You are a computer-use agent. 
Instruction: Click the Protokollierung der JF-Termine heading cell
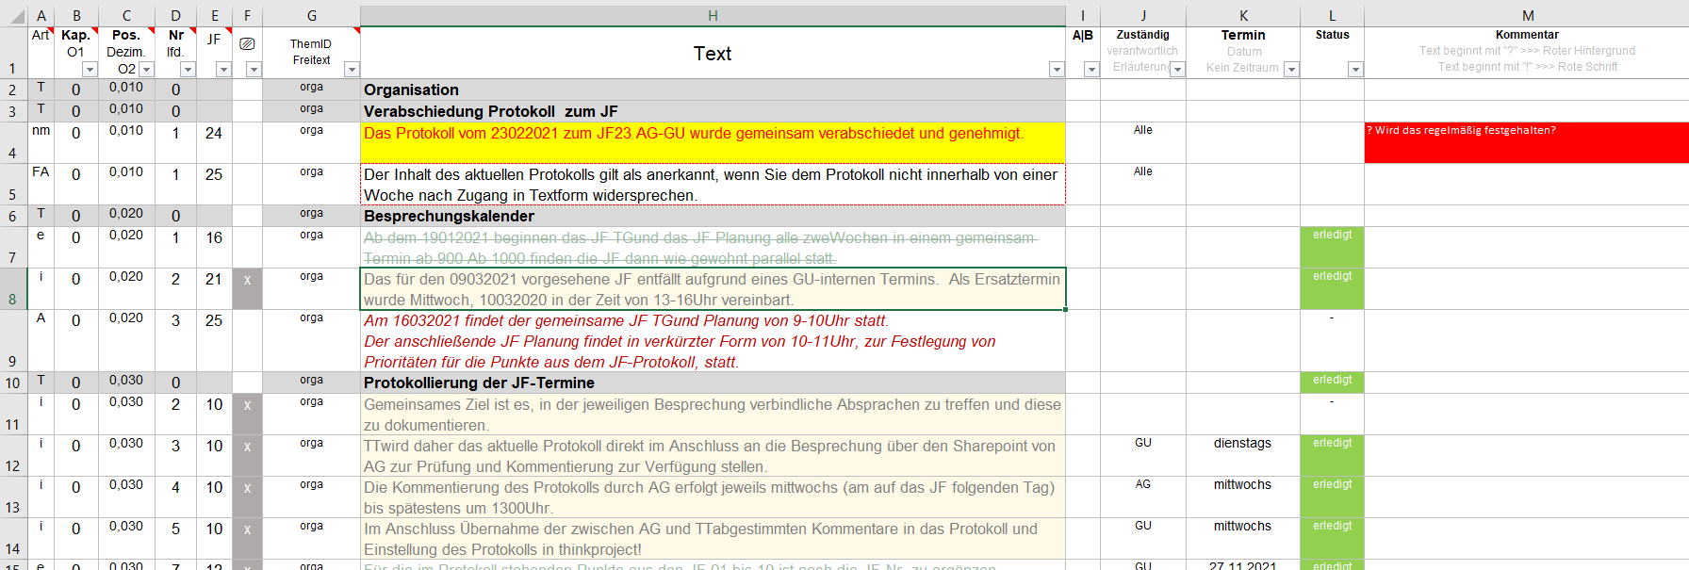click(713, 383)
